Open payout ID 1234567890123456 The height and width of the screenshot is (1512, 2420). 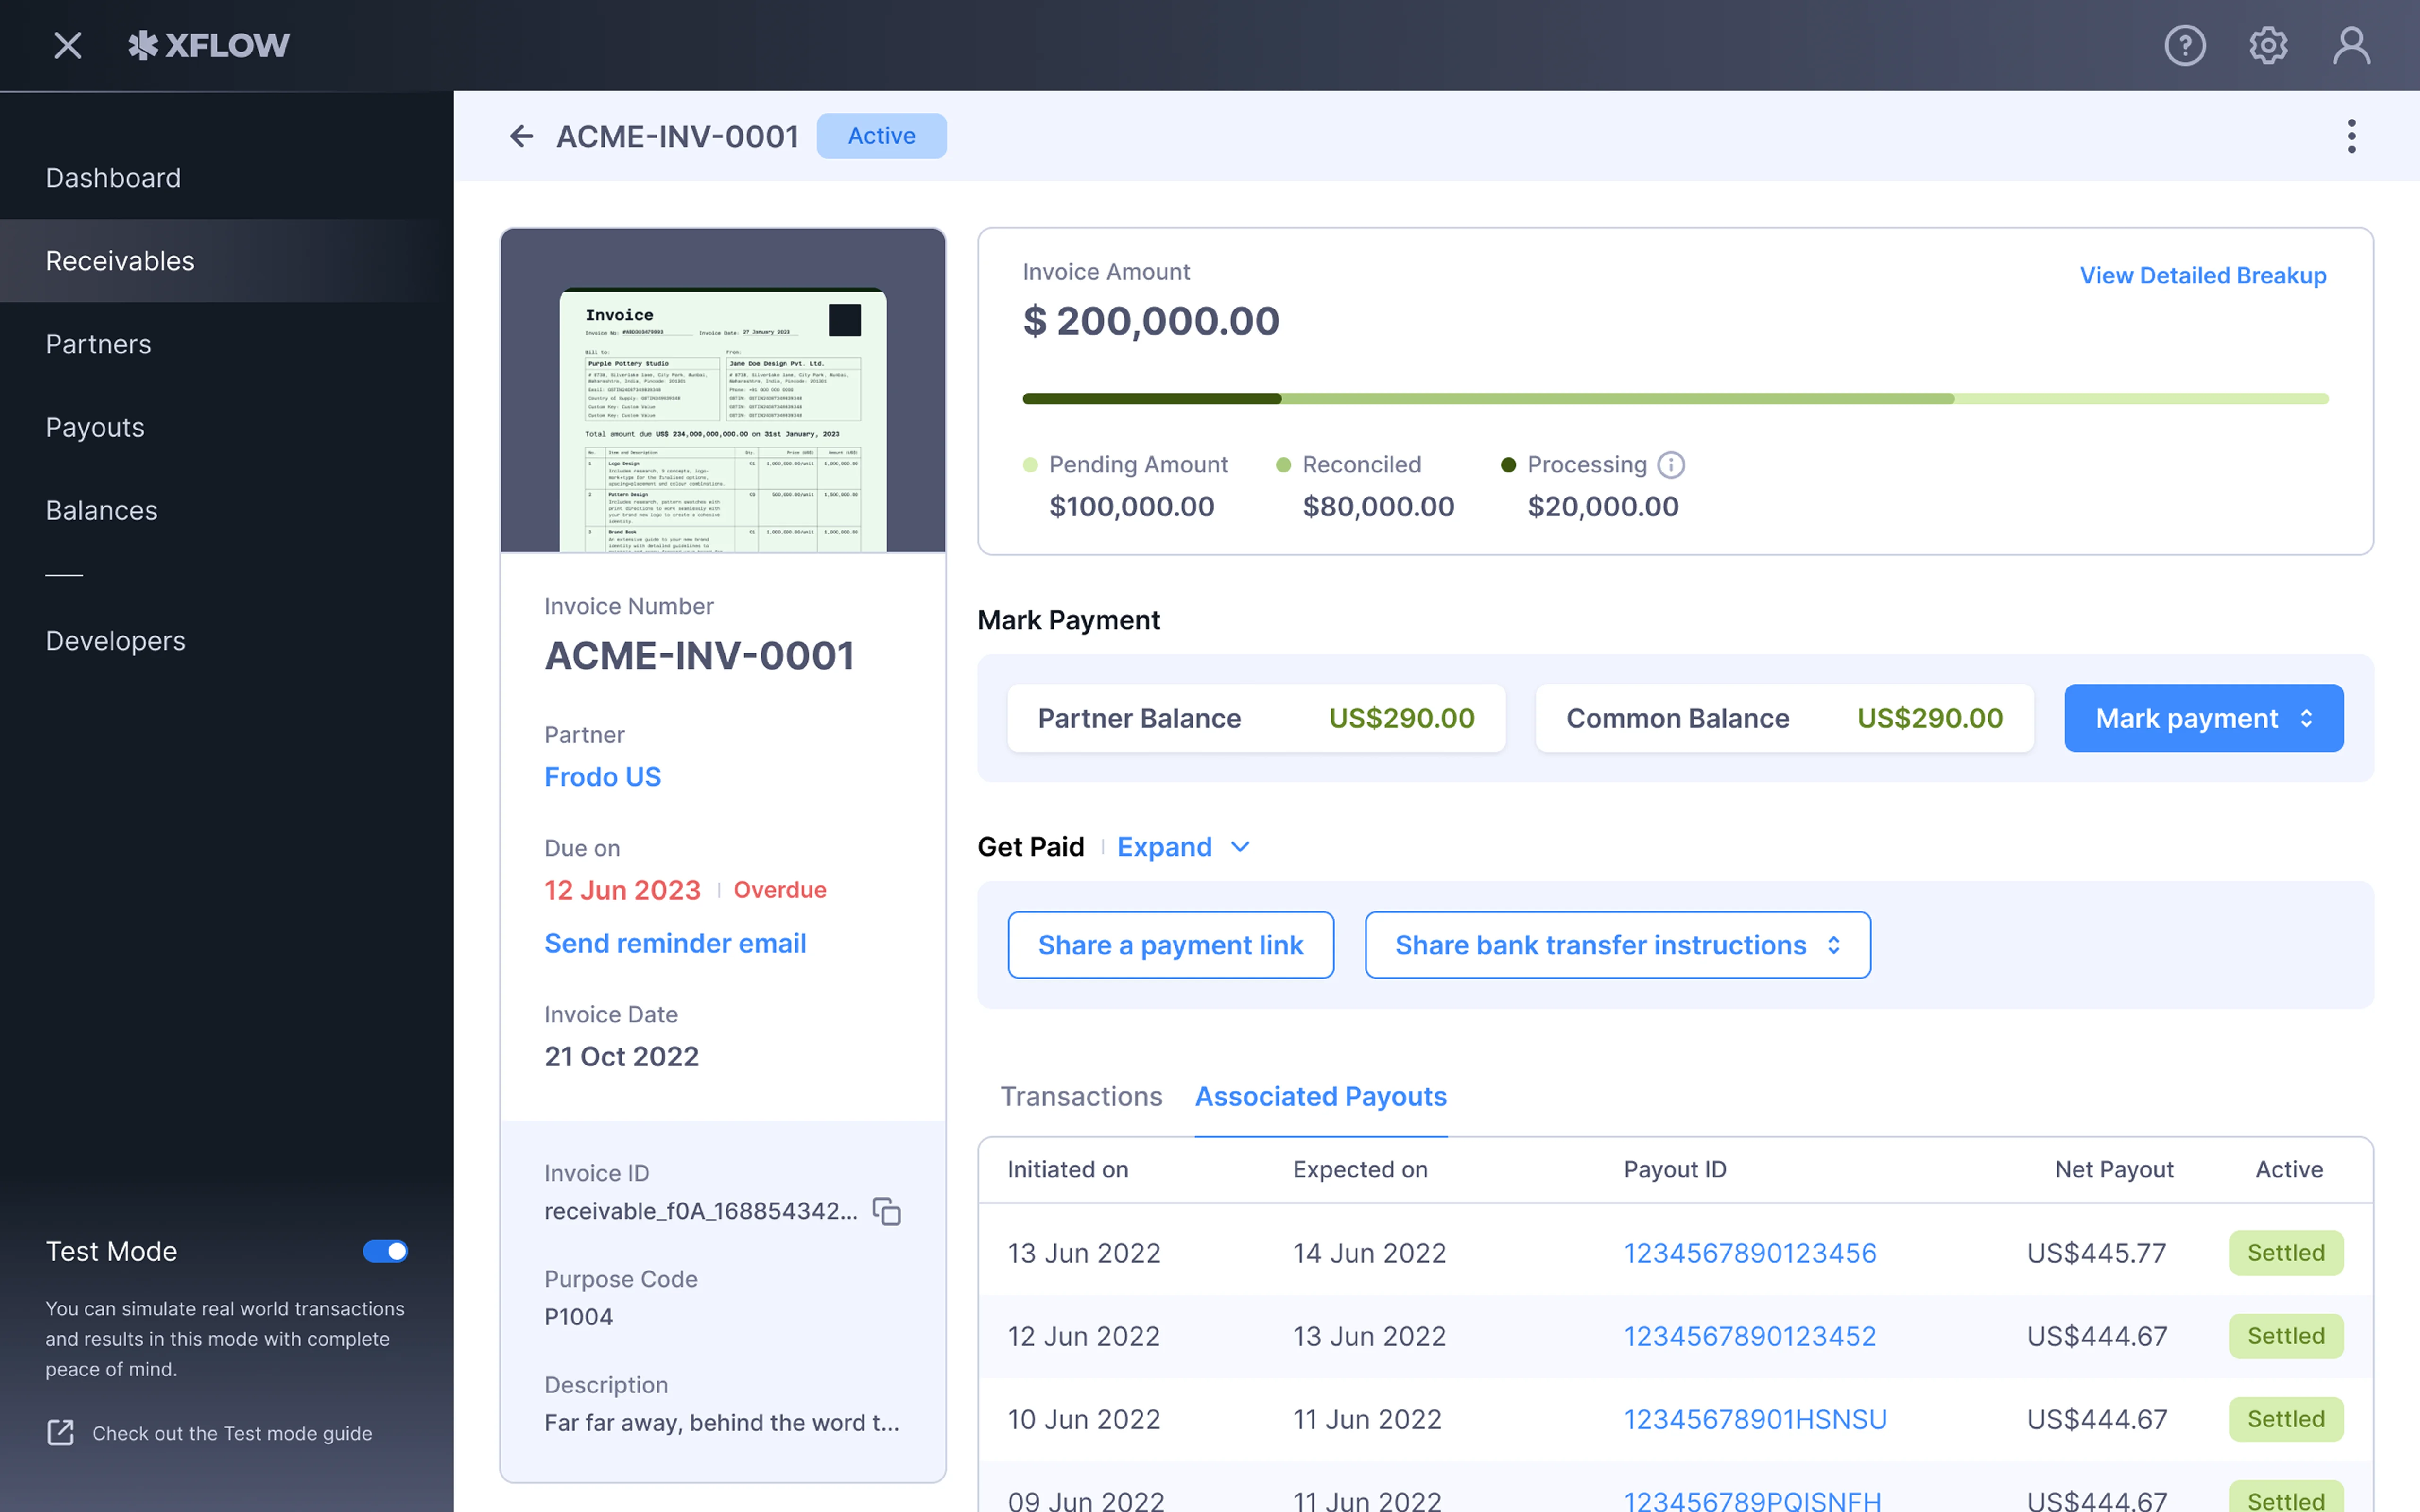1749,1253
